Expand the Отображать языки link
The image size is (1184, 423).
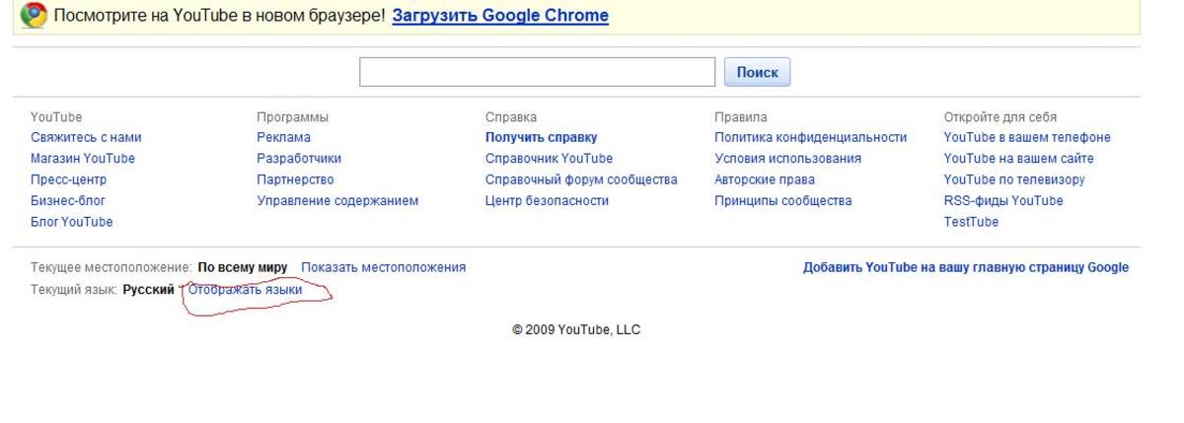tap(245, 290)
